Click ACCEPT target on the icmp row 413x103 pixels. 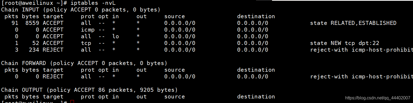point(53,30)
